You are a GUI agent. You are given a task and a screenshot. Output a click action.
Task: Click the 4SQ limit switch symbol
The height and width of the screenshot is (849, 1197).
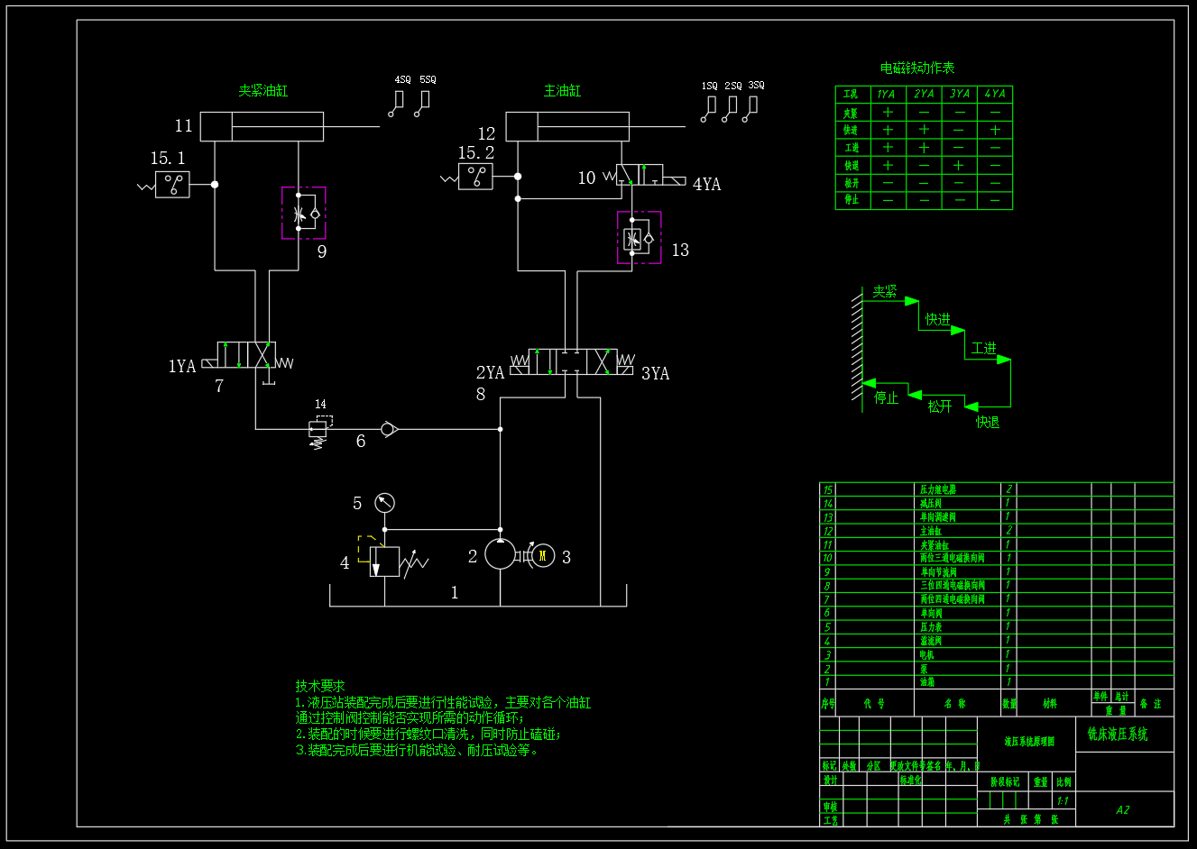click(397, 103)
